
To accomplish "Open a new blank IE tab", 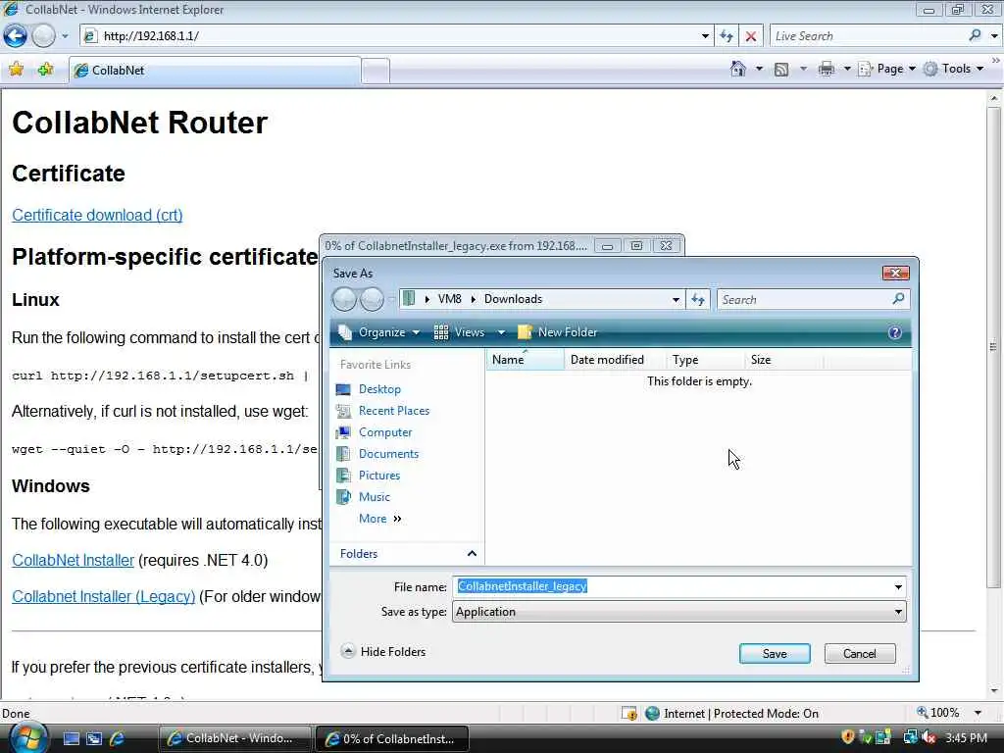I will pyautogui.click(x=376, y=71).
